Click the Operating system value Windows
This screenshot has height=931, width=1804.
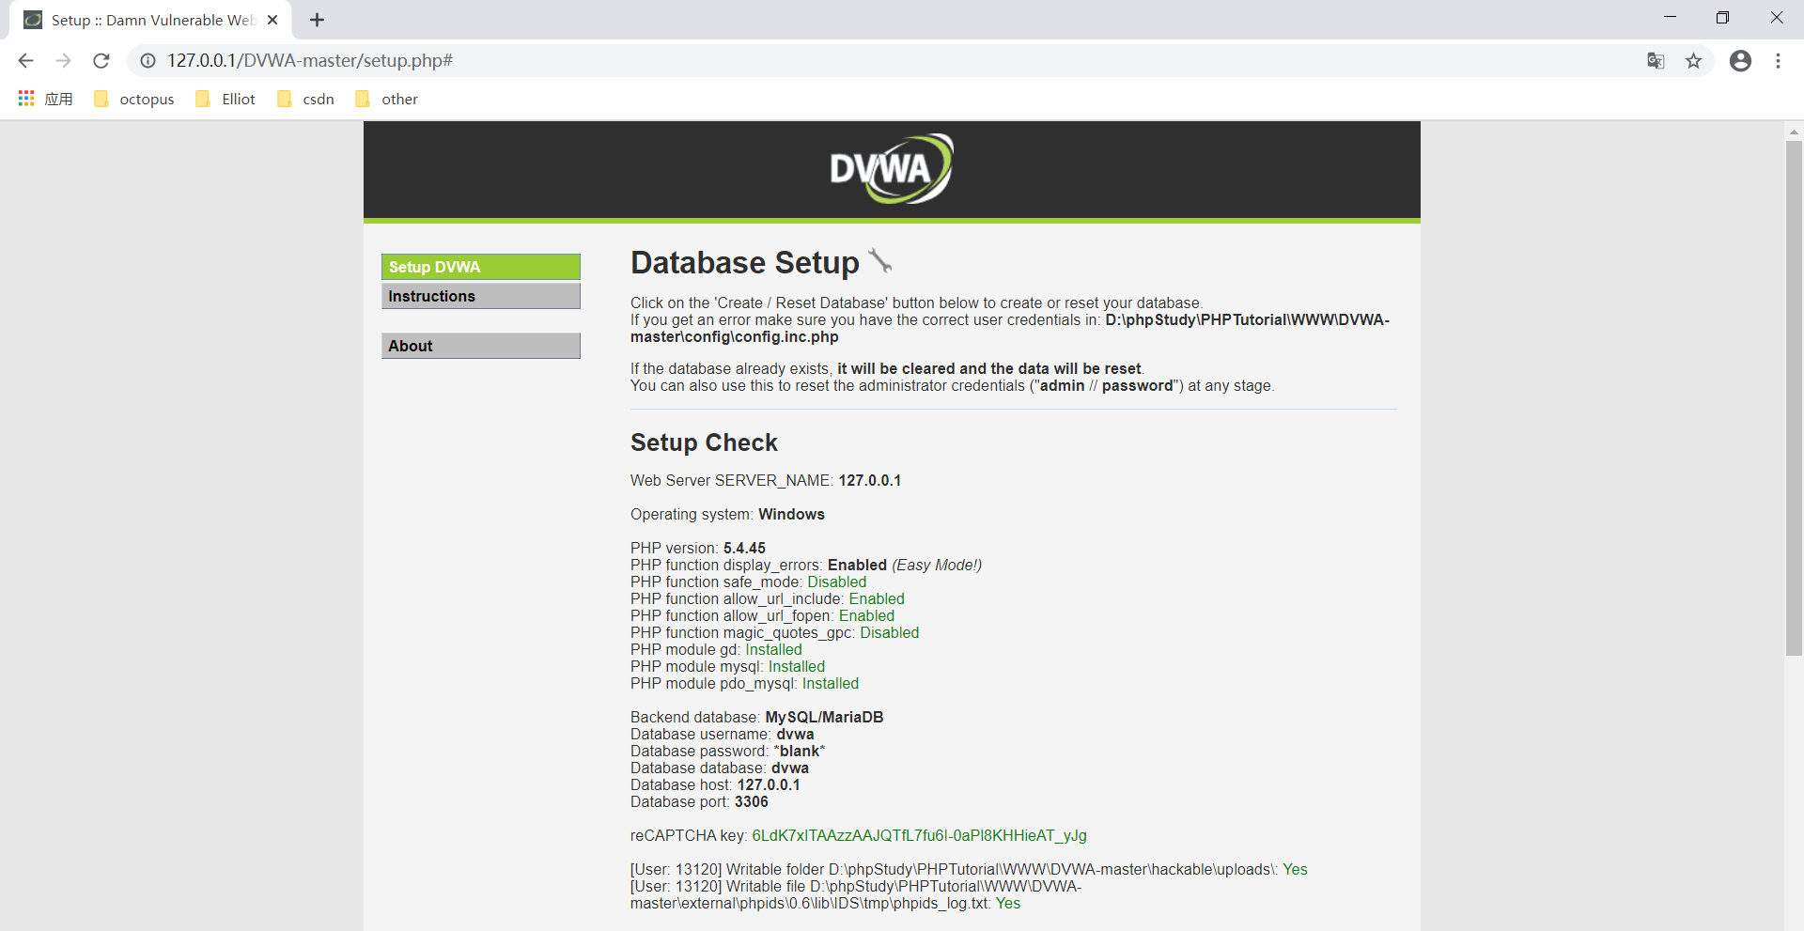[x=791, y=514]
